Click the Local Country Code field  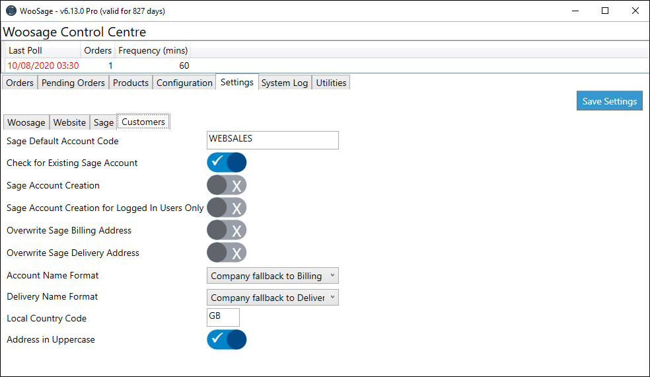(223, 317)
